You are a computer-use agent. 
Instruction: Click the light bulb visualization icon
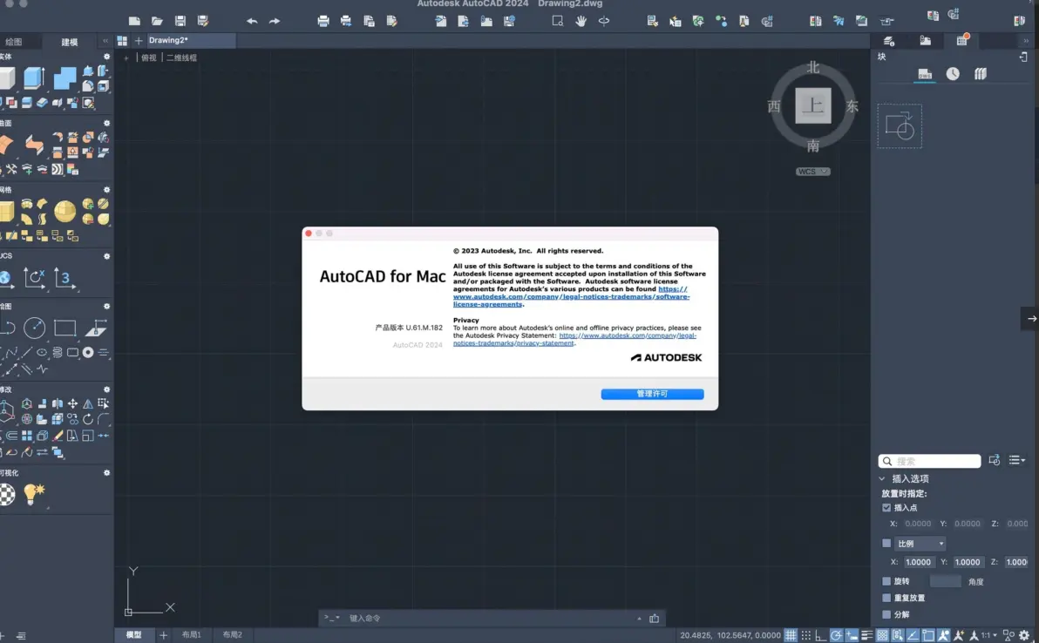33,494
